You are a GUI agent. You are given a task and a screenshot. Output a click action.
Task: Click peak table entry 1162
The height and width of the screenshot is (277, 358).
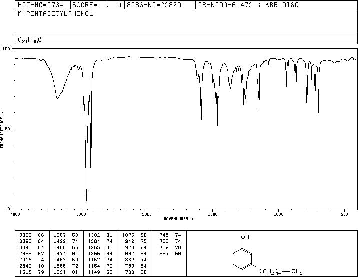[x=94, y=260]
